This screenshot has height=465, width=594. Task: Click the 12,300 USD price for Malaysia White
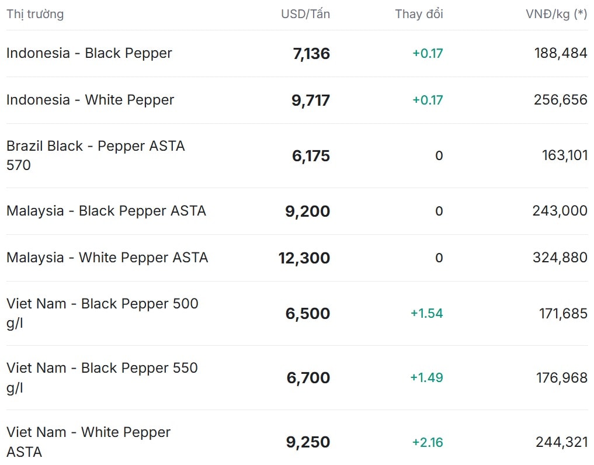click(x=304, y=258)
